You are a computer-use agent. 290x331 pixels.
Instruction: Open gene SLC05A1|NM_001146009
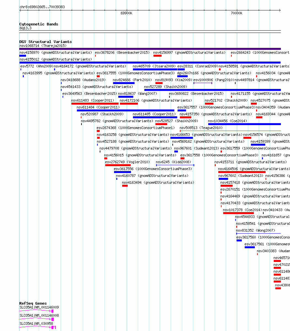point(39,307)
